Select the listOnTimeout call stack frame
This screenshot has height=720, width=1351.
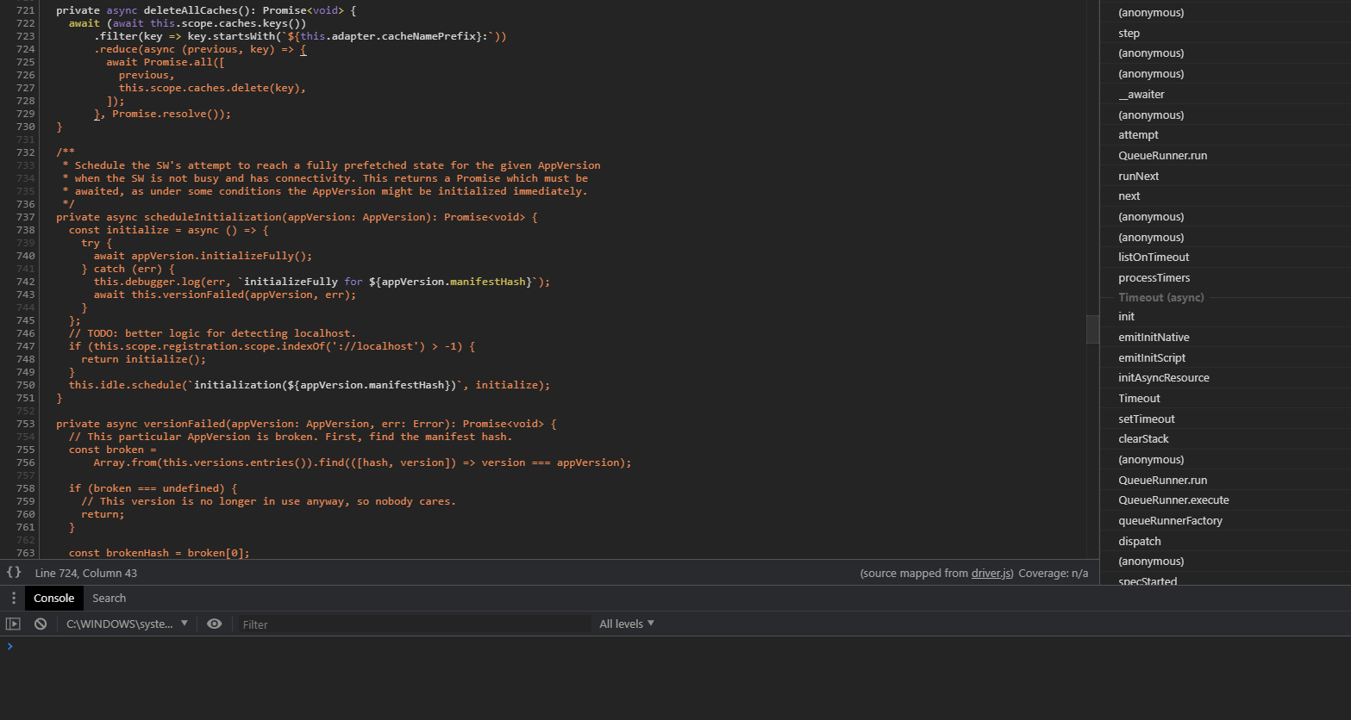coord(1225,257)
